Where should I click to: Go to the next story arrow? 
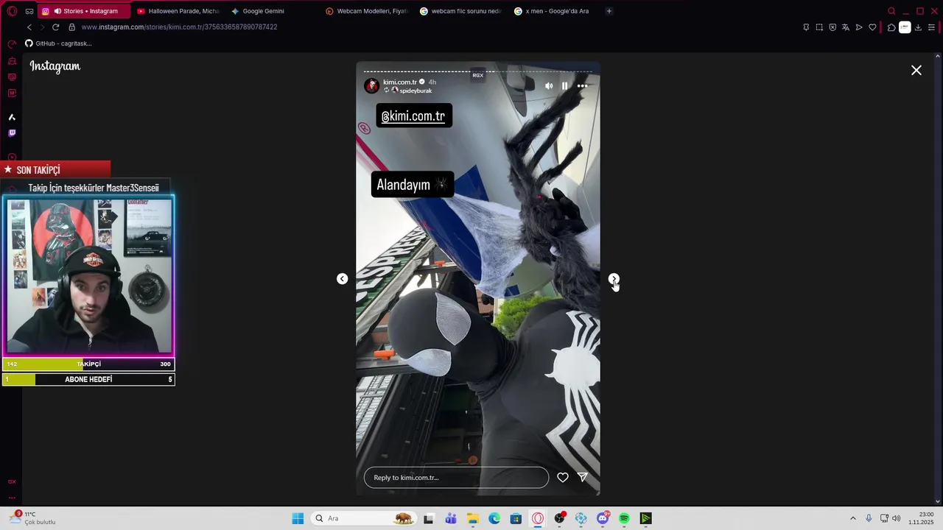pyautogui.click(x=614, y=279)
